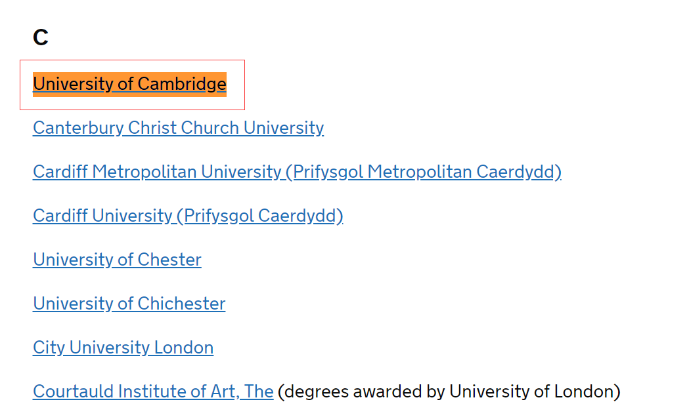Click the Welsh name Prifysgol Metropolitan Caerdydd
Image resolution: width=689 pixels, height=404 pixels.
[427, 172]
